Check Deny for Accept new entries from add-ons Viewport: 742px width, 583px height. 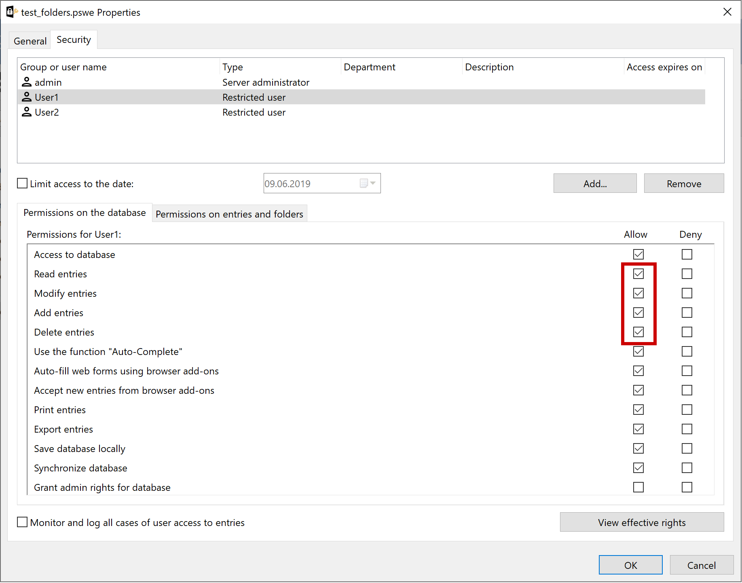pos(687,390)
